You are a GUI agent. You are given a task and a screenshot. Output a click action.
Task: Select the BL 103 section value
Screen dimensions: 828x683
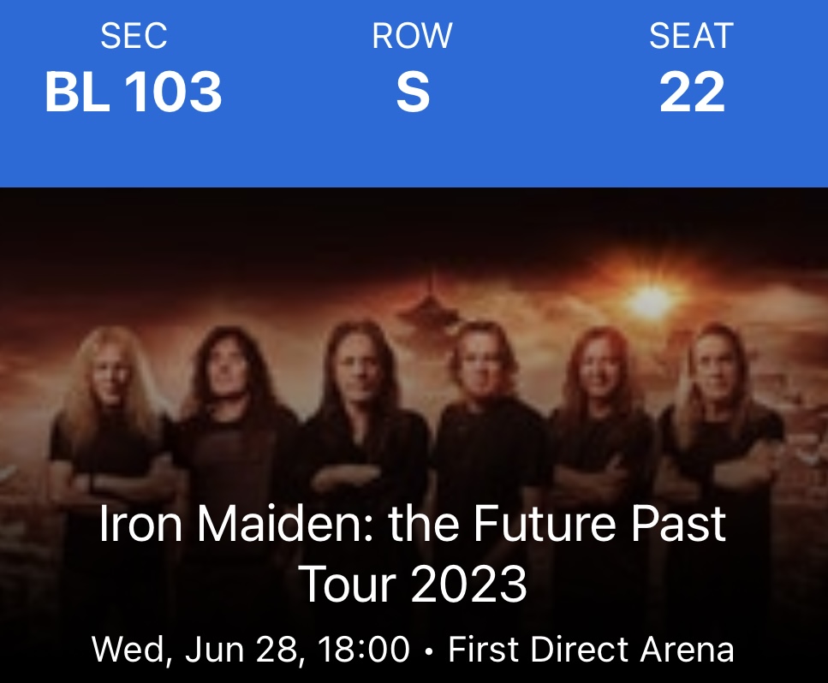[134, 92]
